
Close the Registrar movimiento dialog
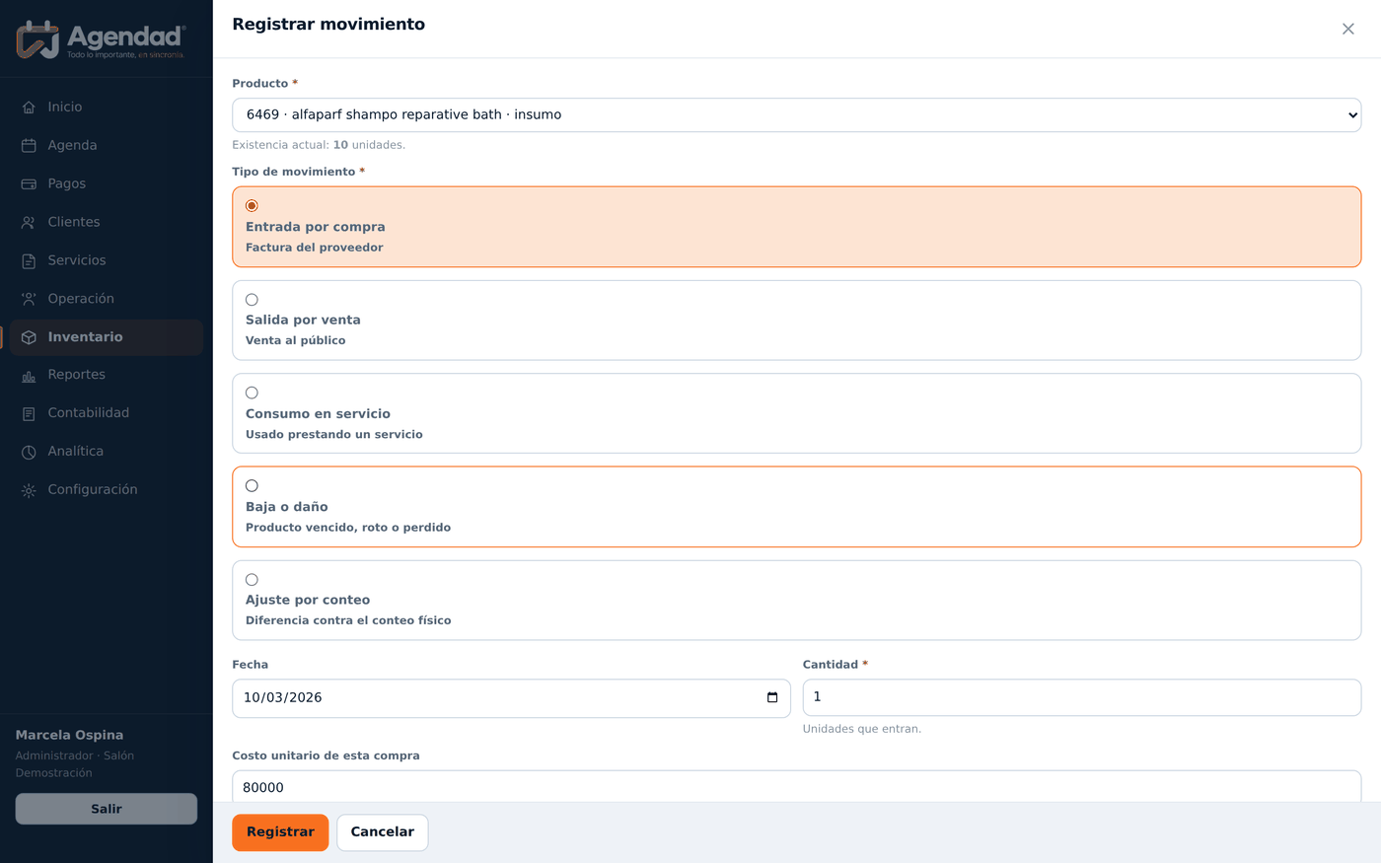(1348, 29)
